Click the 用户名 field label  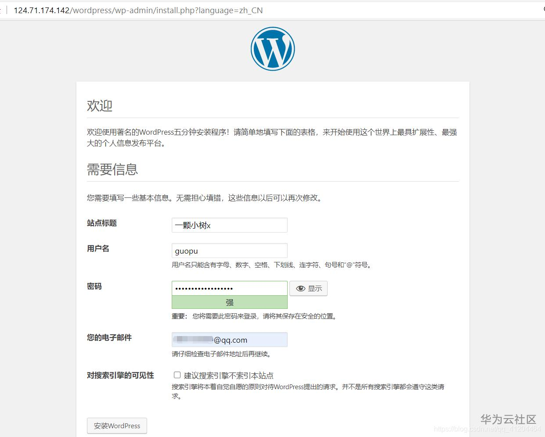click(98, 248)
